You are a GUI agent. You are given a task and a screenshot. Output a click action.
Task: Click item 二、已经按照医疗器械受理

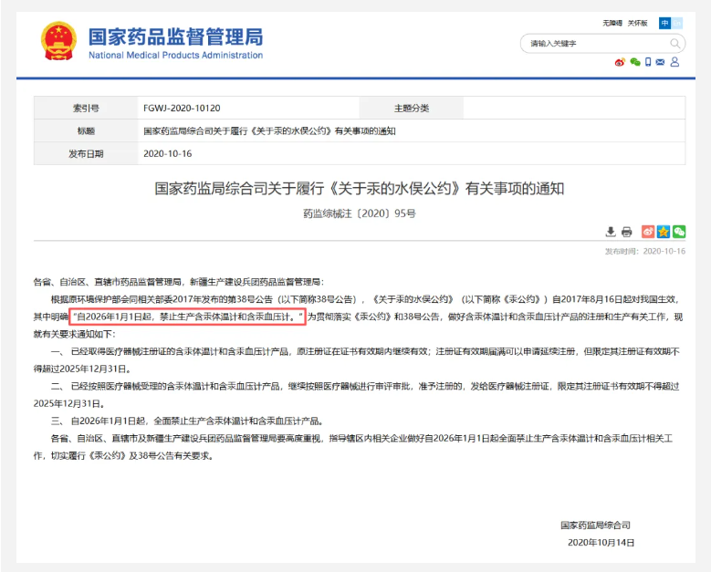tap(357, 395)
